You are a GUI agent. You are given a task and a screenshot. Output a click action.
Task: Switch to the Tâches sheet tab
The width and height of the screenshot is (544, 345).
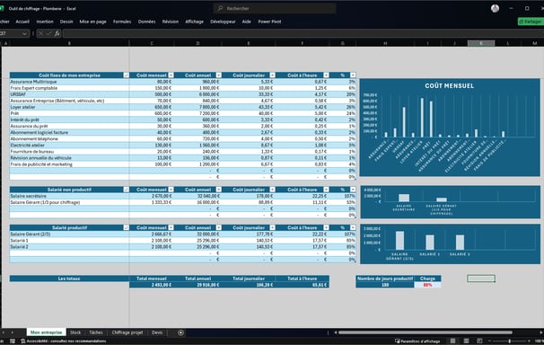tap(96, 332)
